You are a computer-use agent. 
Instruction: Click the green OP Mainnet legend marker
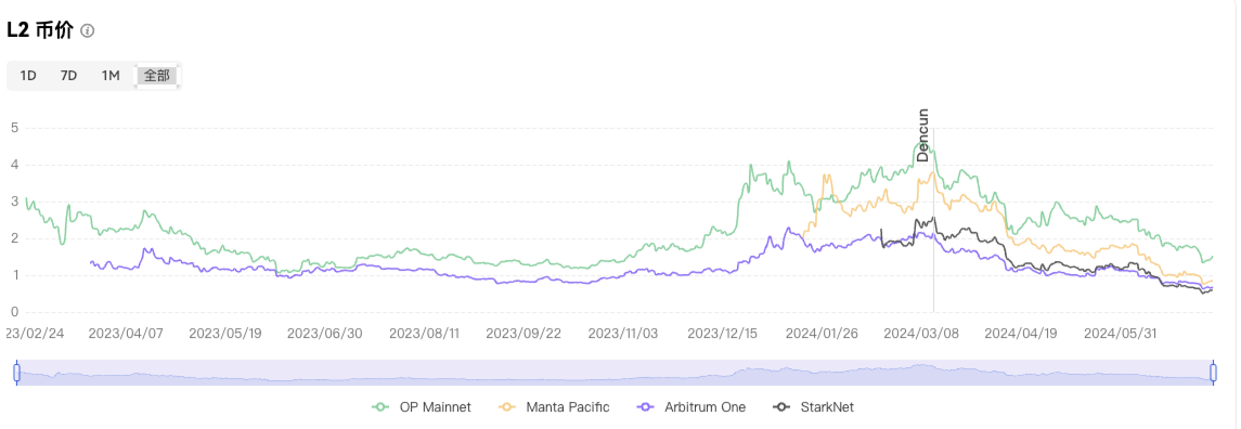pyautogui.click(x=381, y=407)
